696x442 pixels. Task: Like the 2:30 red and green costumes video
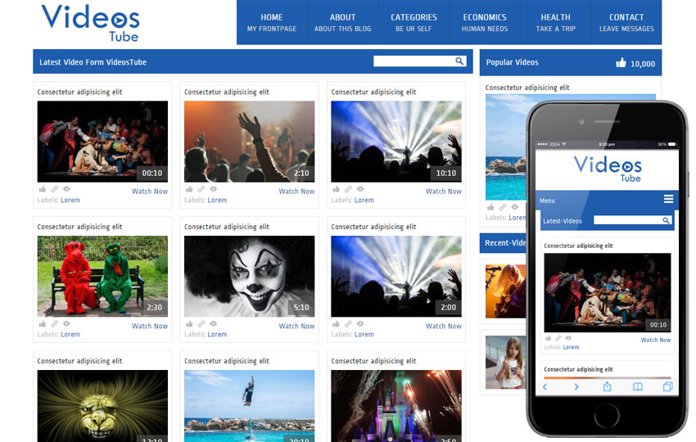tap(43, 324)
